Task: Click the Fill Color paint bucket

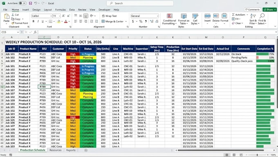Action: point(59,21)
